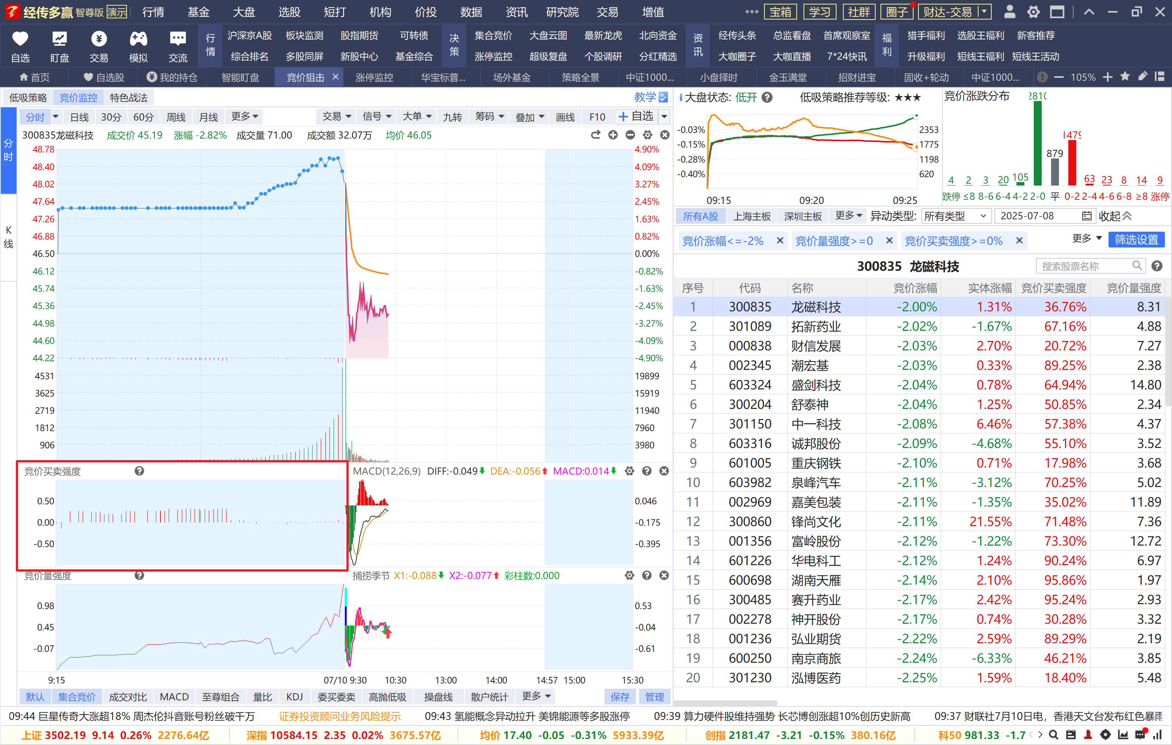Open the 筹码 dropdown in chart toolbar
This screenshot has width=1172, height=745.
click(489, 117)
